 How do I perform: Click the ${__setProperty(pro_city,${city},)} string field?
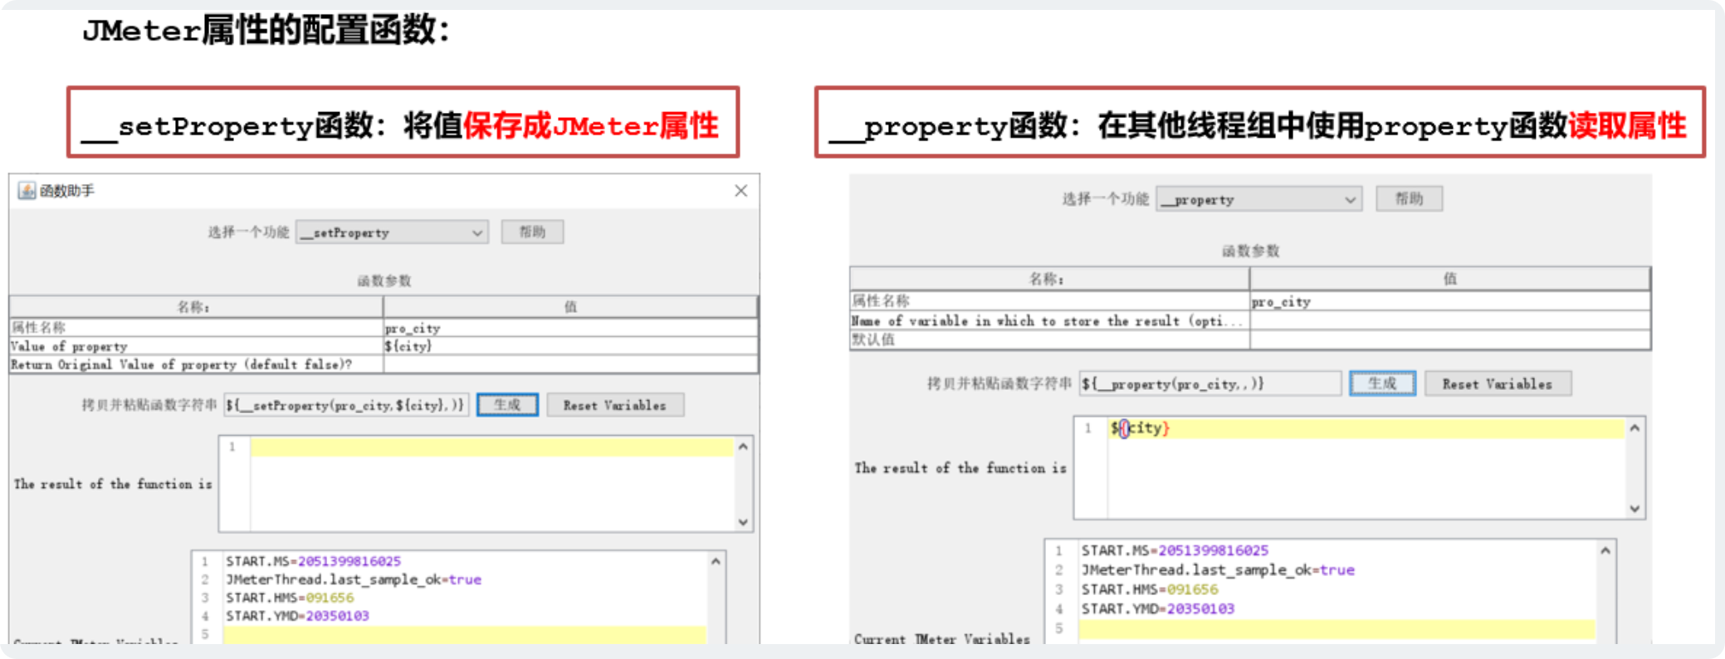point(346,405)
